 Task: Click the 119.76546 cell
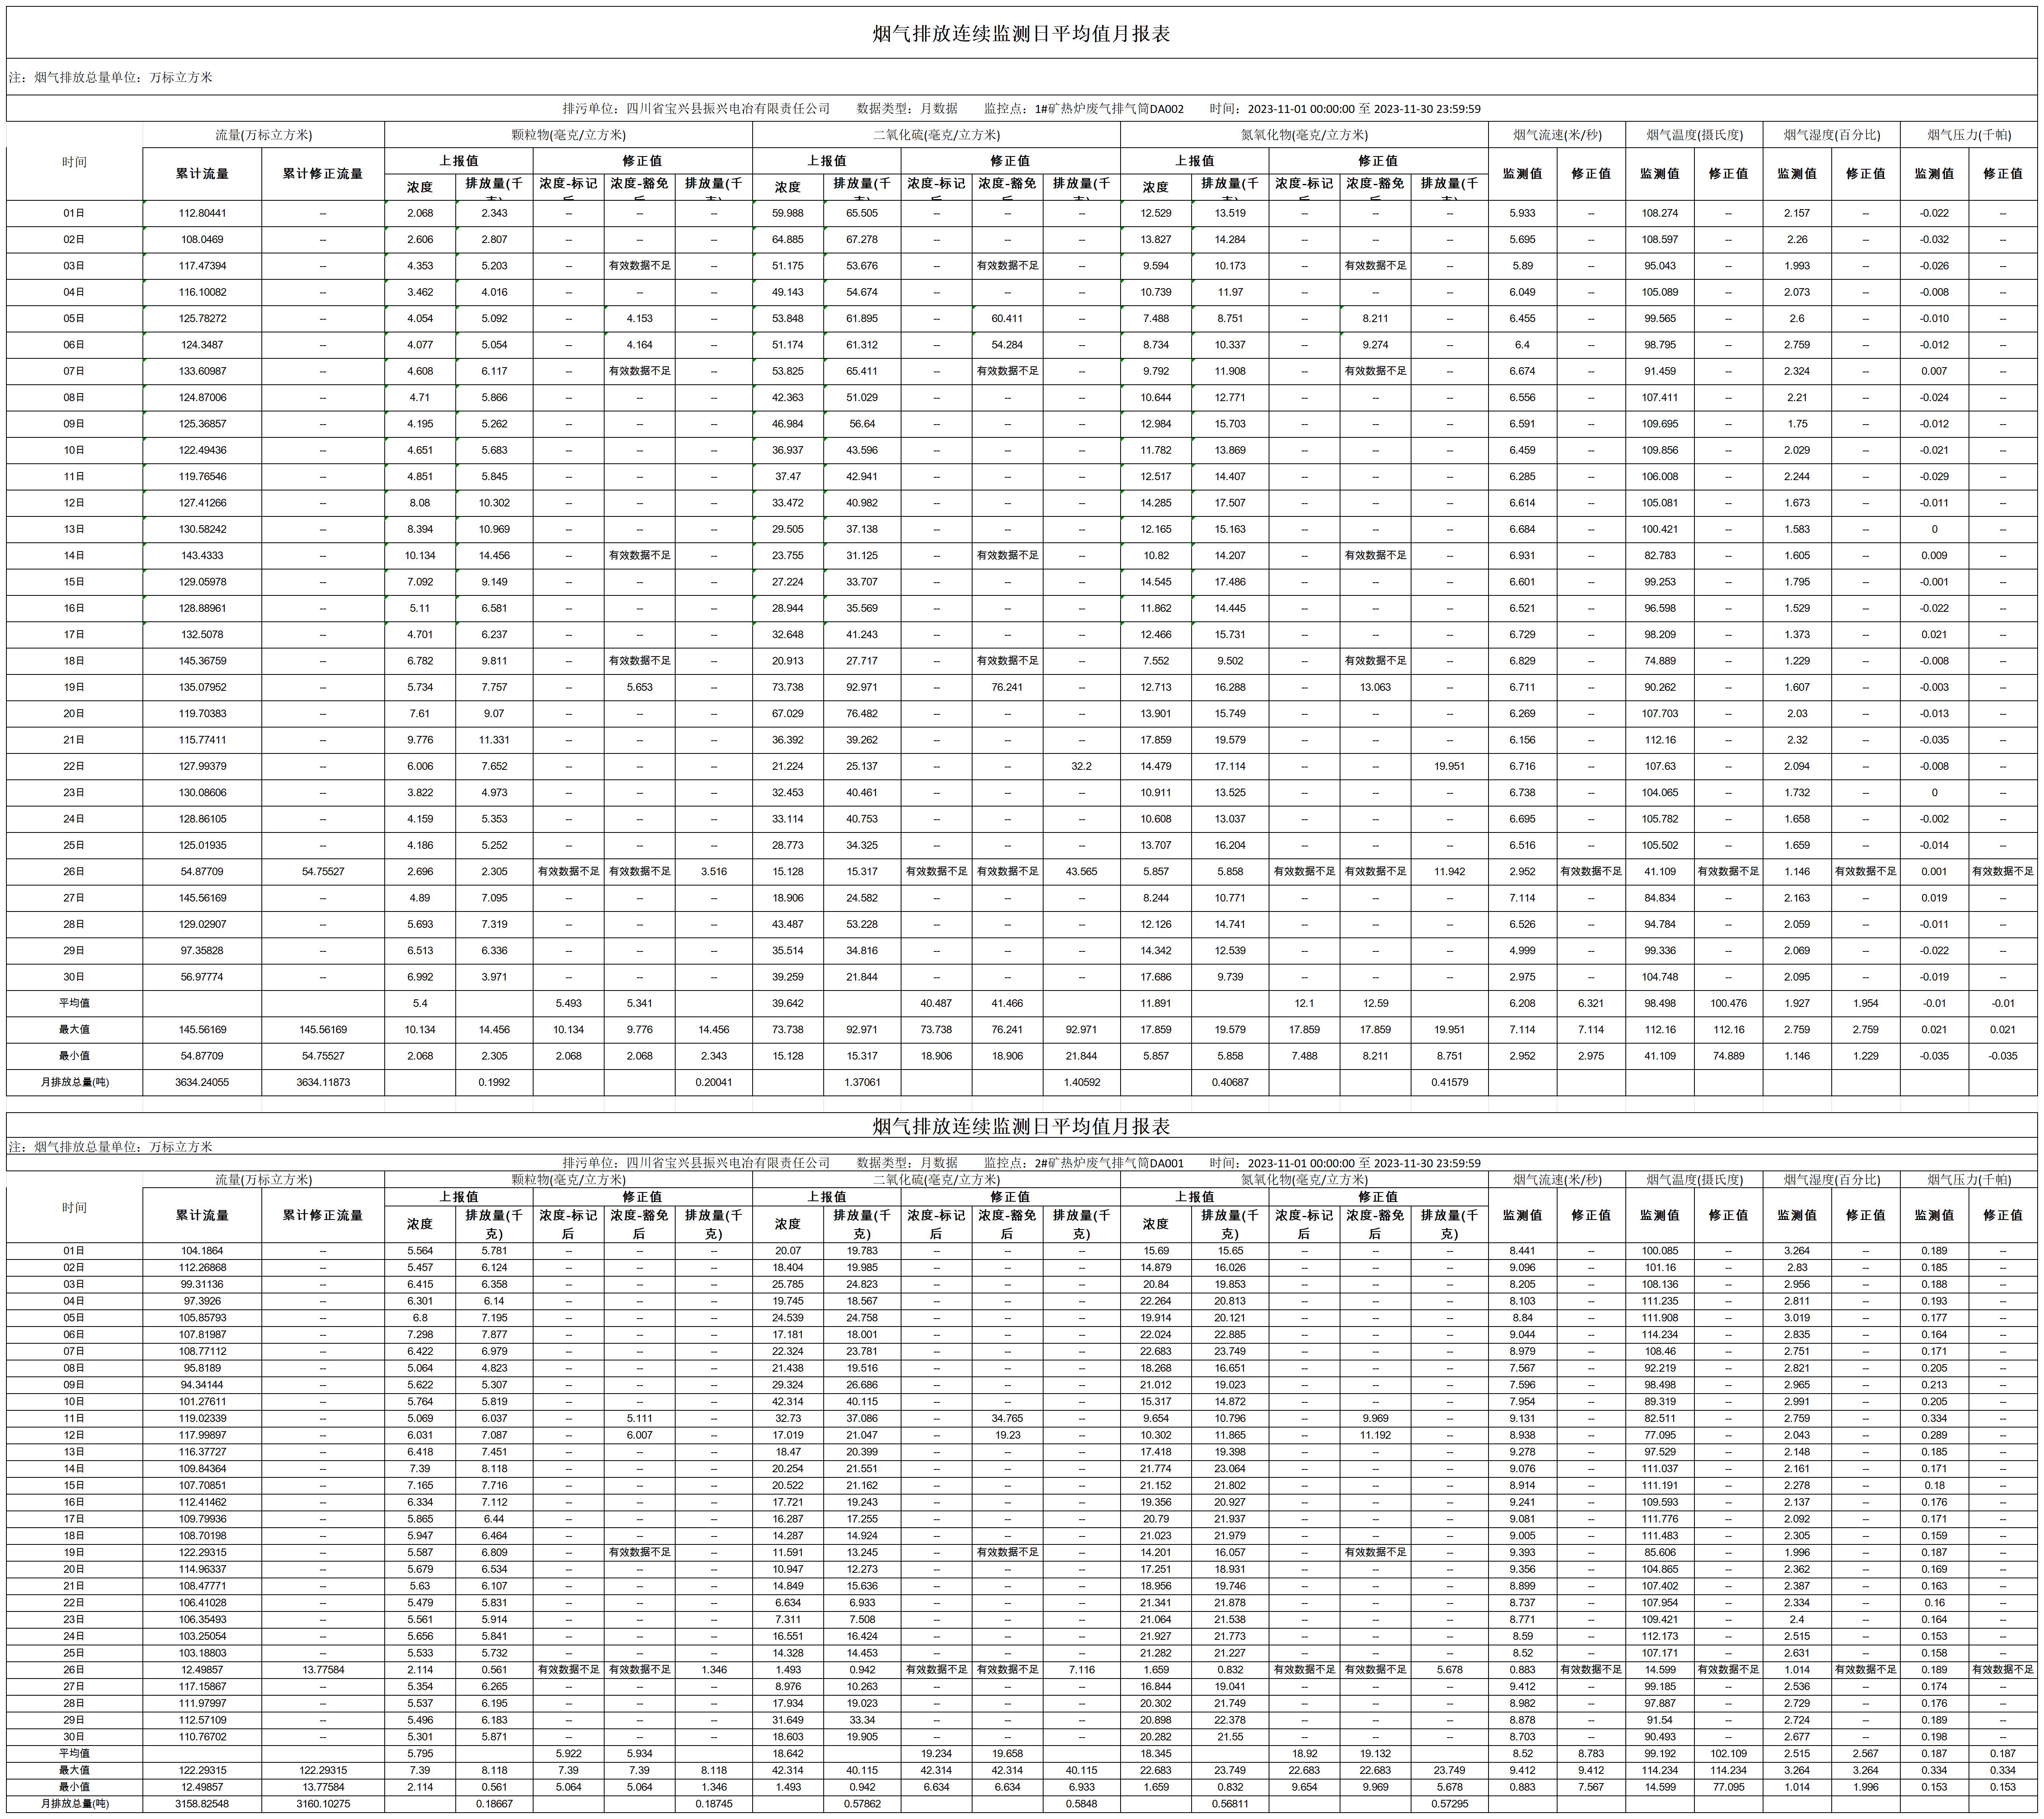pos(202,476)
